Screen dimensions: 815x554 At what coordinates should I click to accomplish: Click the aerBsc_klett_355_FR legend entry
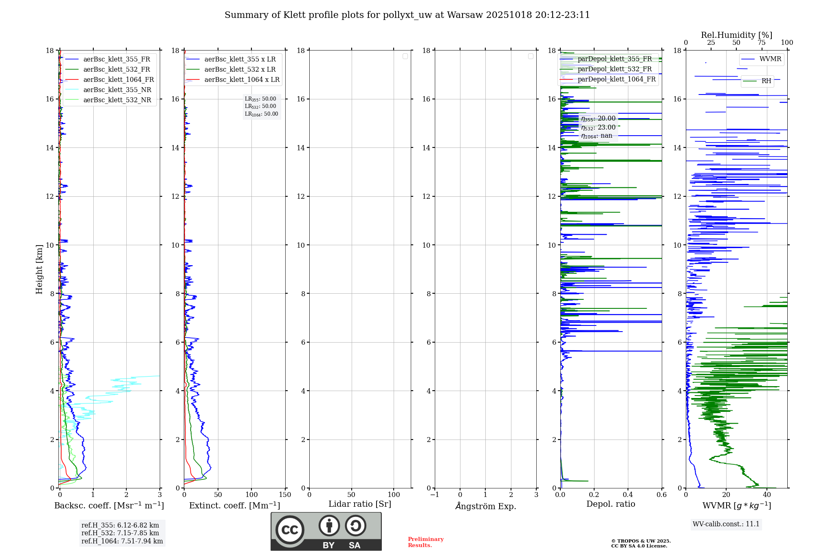tap(117, 59)
